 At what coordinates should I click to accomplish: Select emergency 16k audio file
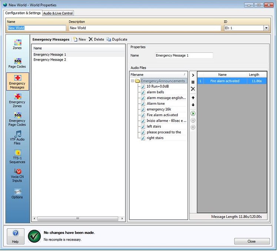(159, 109)
